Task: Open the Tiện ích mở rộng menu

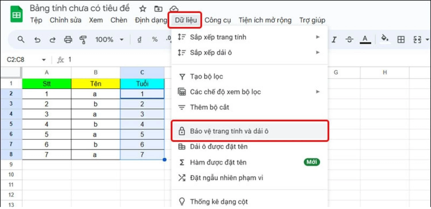Action: pyautogui.click(x=265, y=20)
